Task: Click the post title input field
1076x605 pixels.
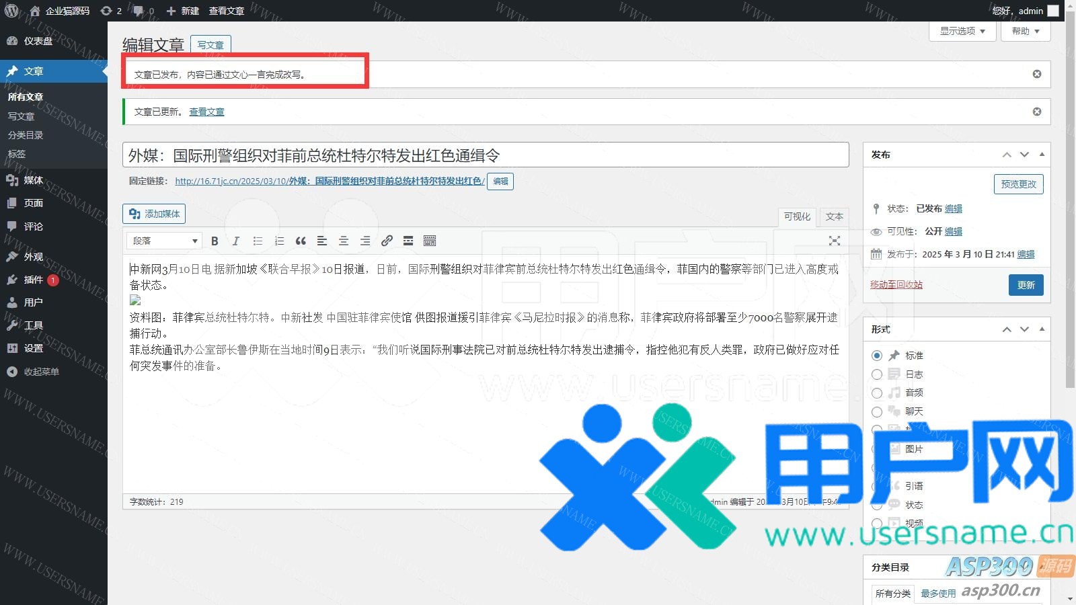Action: 485,155
